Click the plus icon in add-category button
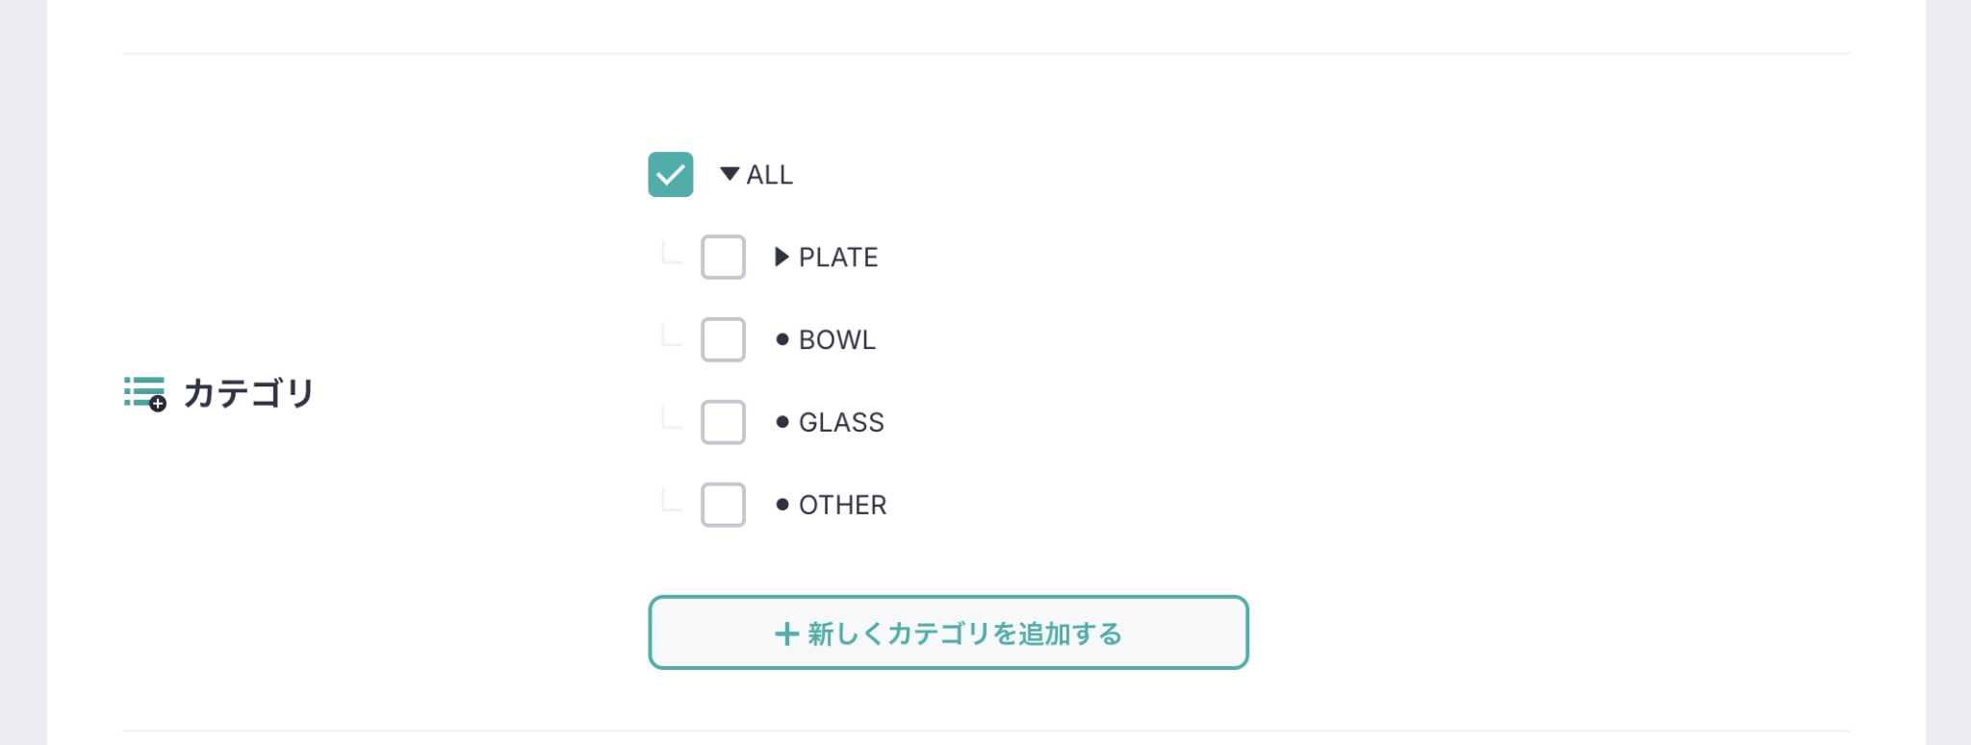 coord(786,633)
